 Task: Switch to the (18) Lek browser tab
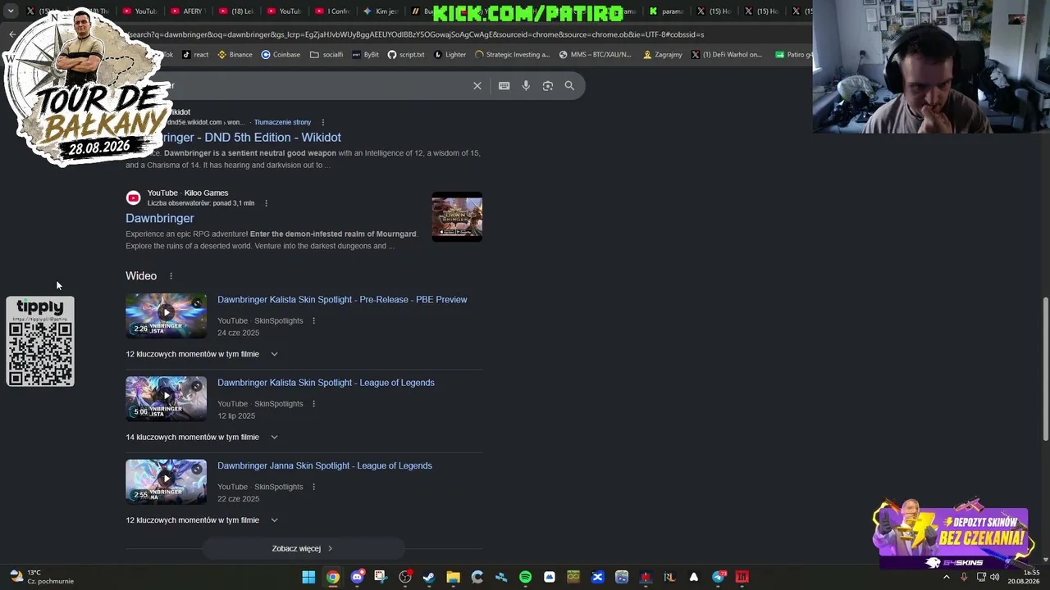(238, 11)
